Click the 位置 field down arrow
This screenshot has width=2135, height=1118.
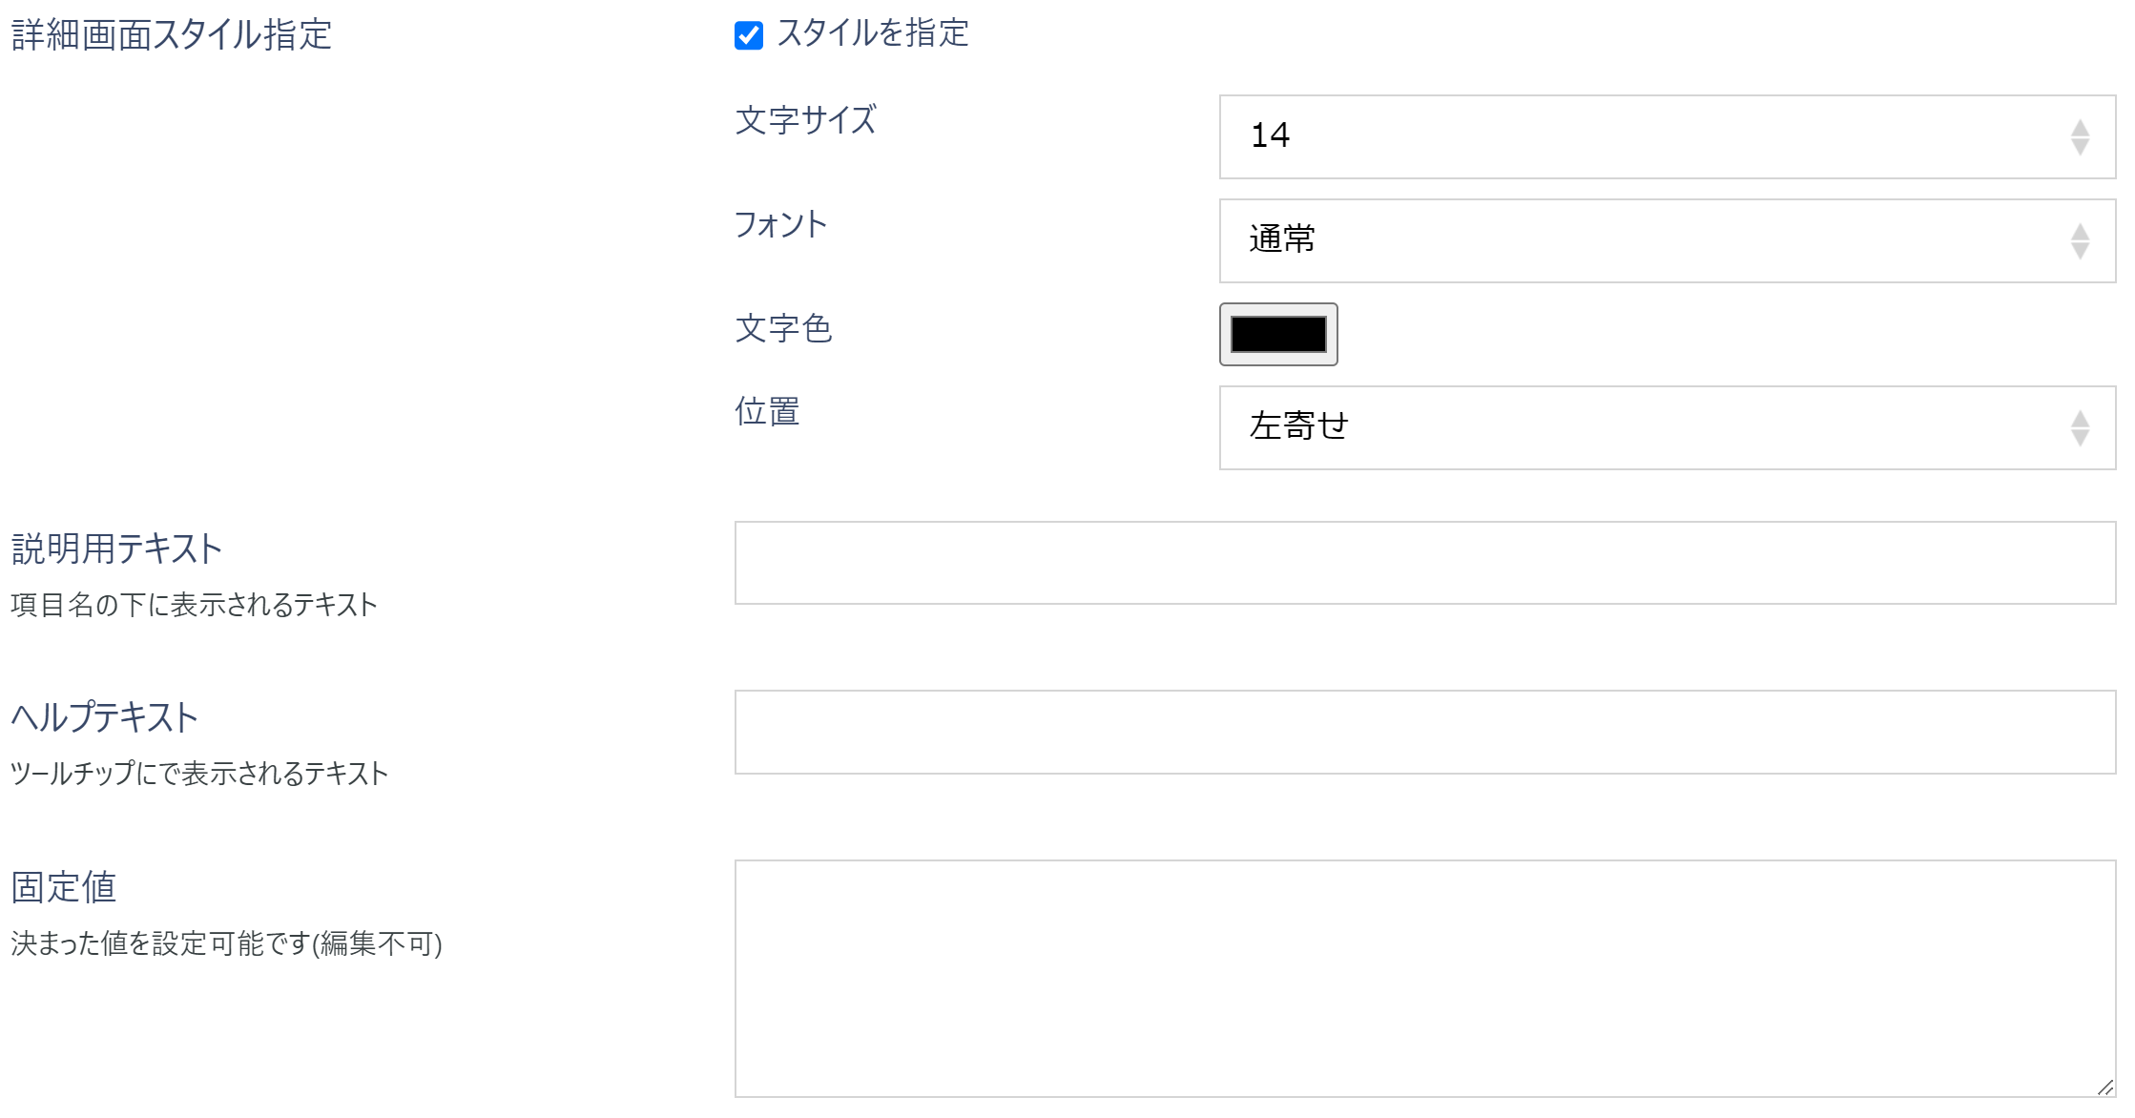2080,438
